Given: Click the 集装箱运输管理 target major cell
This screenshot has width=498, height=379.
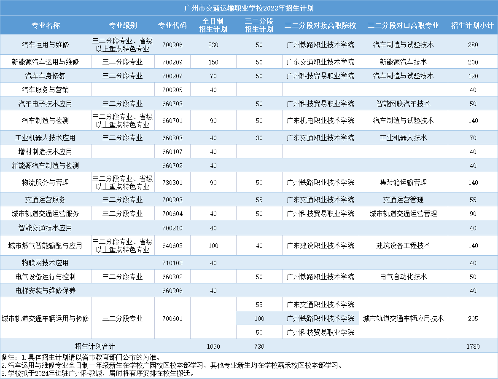Looking at the screenshot, I should (404, 183).
